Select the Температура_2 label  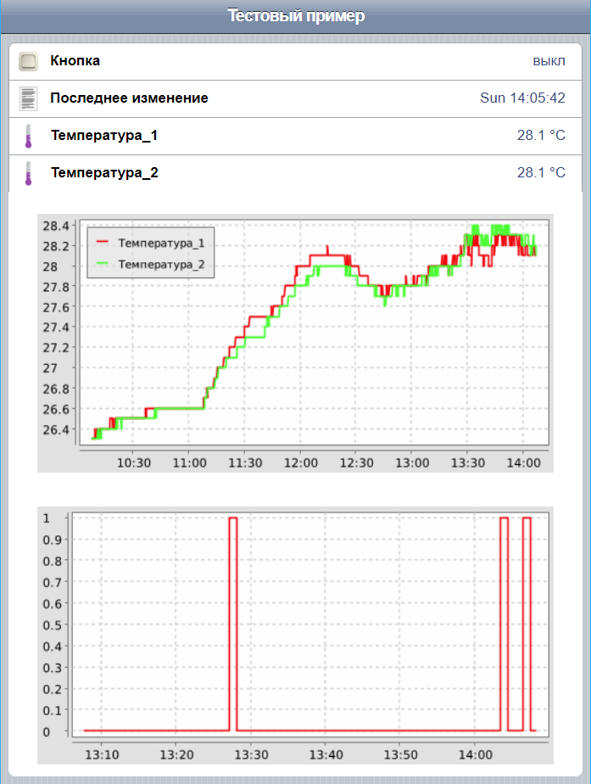pos(104,173)
